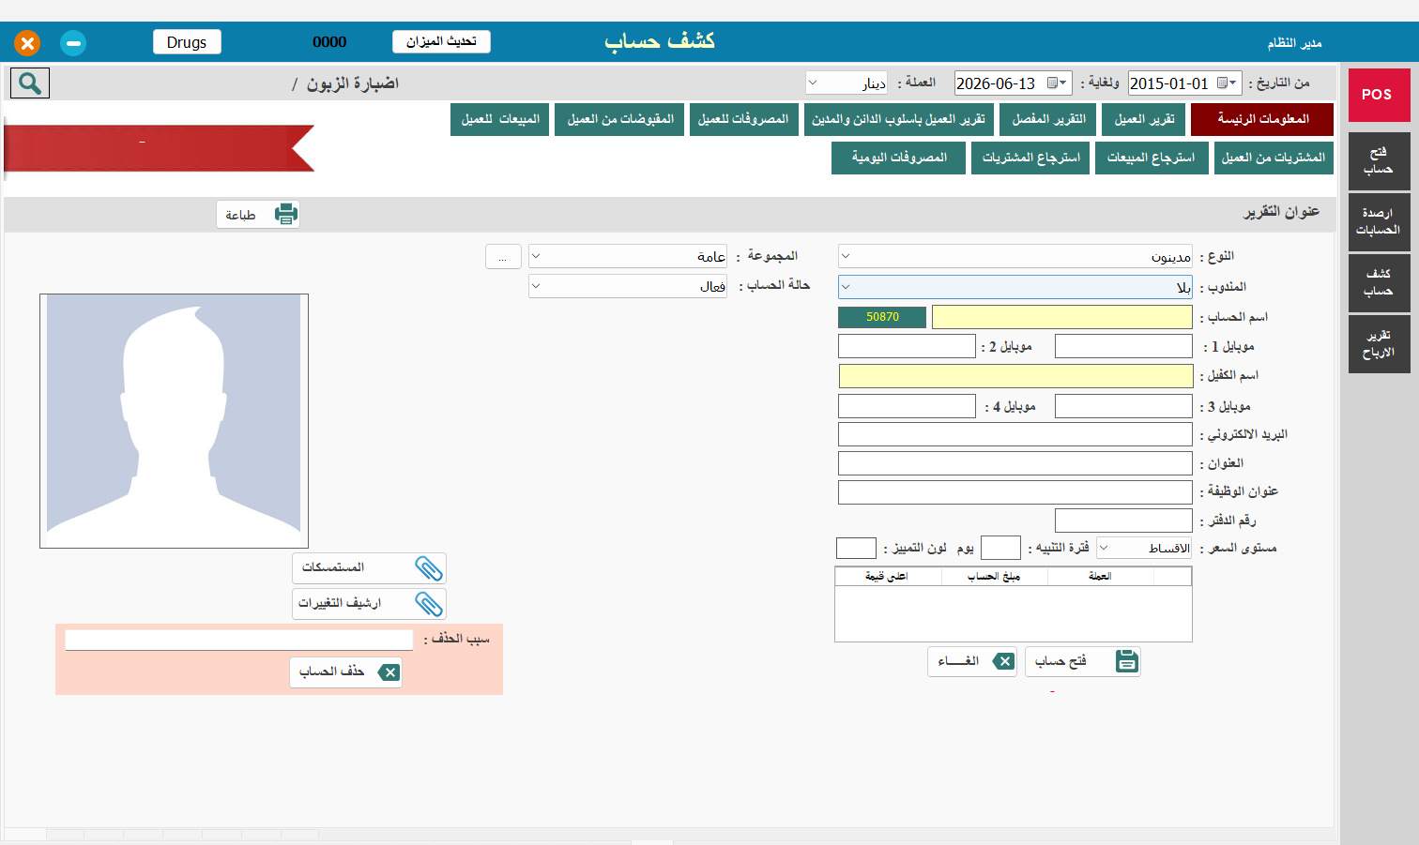Open ارشيف التغييرات paperclip button
Viewport: 1419px width, 845px height.
369,604
